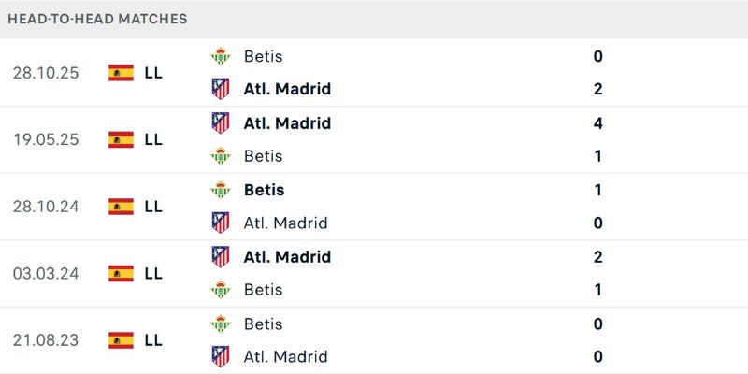This screenshot has height=374, width=748.
Task: Click Atl. Madrid crest in the 28.10.25 match
Action: coord(221,90)
